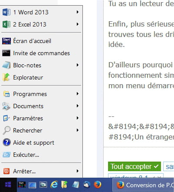Open Explorateur from the menu
The width and height of the screenshot is (174, 192).
41,77
